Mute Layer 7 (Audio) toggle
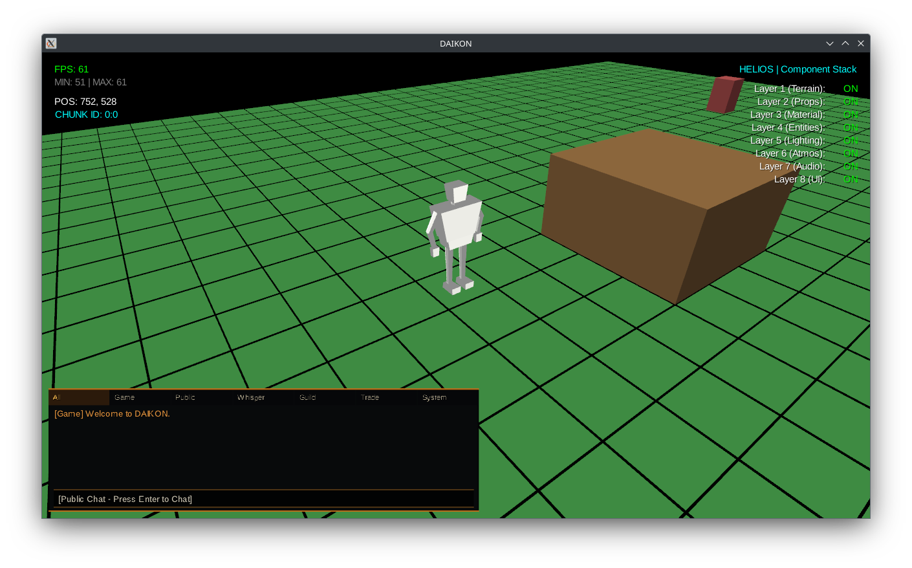The image size is (912, 568). [x=851, y=166]
